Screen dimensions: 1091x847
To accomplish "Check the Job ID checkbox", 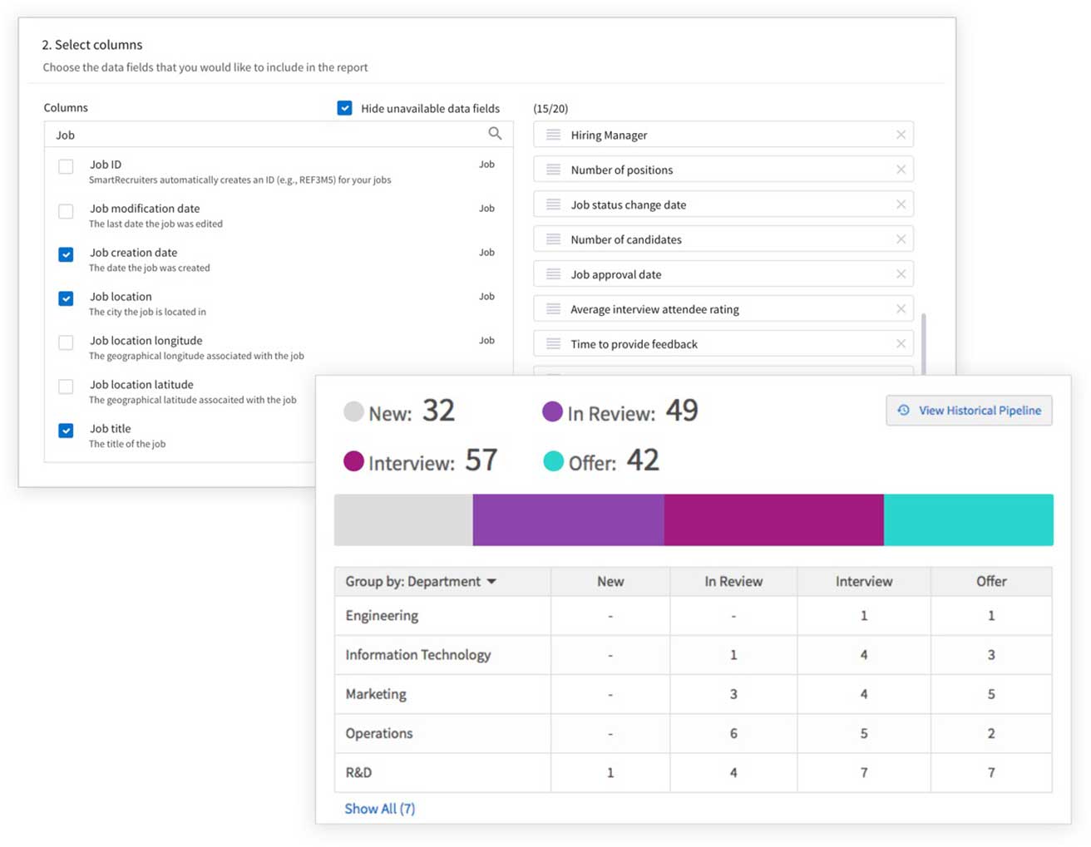I will (66, 167).
